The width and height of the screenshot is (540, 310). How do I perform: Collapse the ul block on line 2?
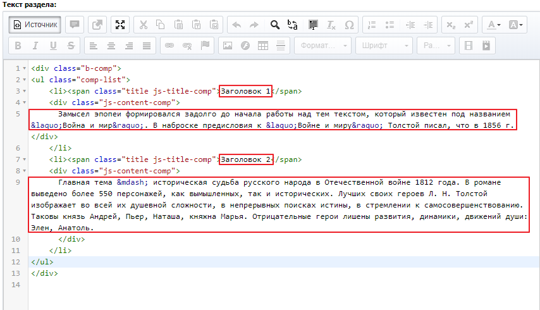[x=24, y=80]
